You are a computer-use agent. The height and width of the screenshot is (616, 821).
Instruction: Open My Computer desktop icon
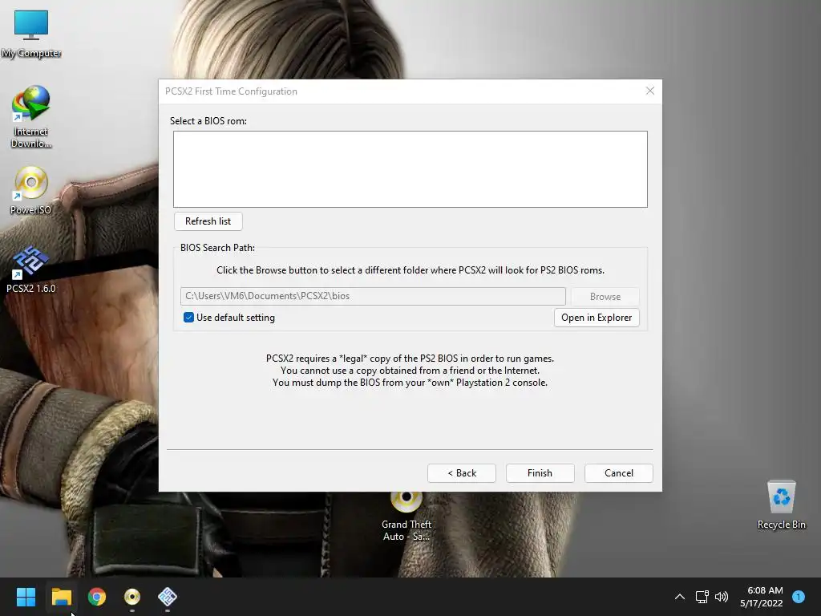click(31, 34)
